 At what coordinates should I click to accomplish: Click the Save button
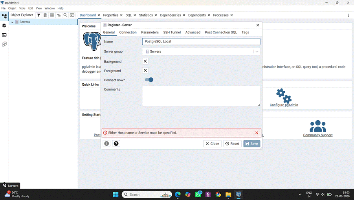[252, 143]
